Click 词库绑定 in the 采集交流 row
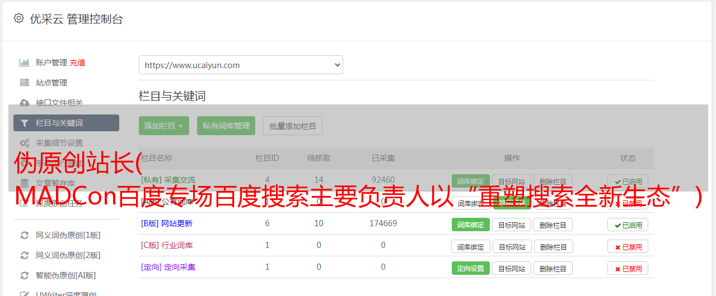 click(x=470, y=182)
